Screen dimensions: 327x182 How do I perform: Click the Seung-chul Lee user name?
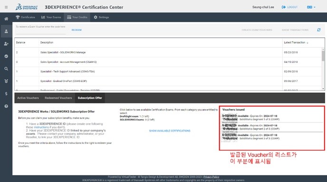263,7
